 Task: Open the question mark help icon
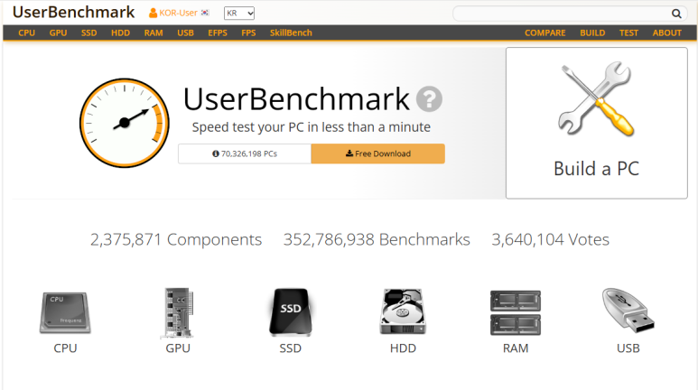429,98
